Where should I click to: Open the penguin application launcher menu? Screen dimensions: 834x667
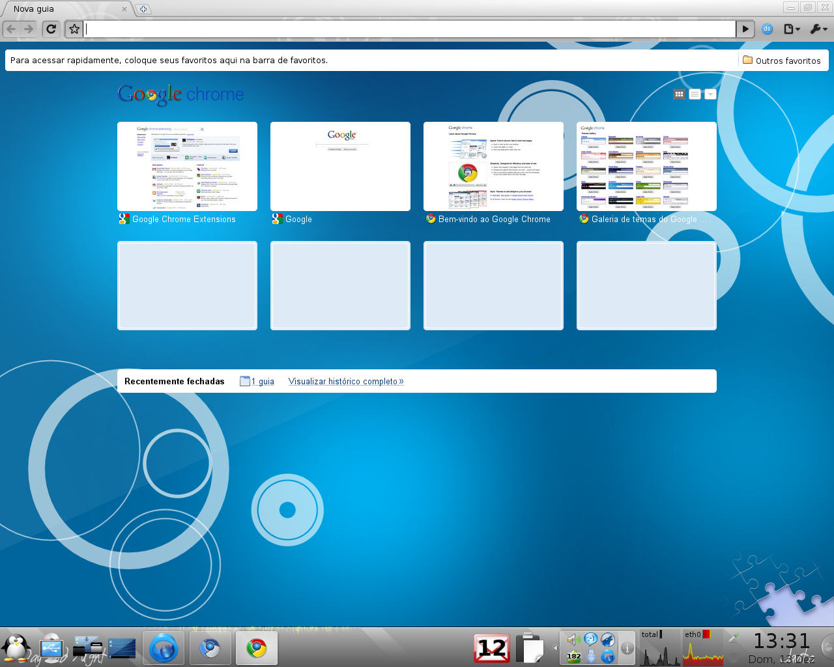pos(16,649)
